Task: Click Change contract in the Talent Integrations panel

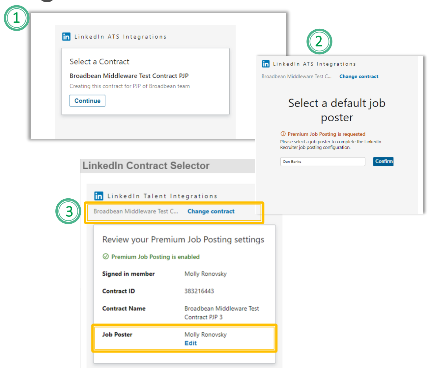Action: pyautogui.click(x=211, y=211)
